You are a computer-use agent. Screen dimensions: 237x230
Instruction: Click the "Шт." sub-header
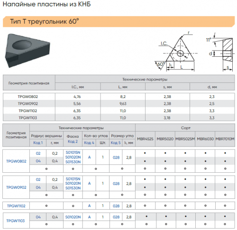(x=103, y=142)
